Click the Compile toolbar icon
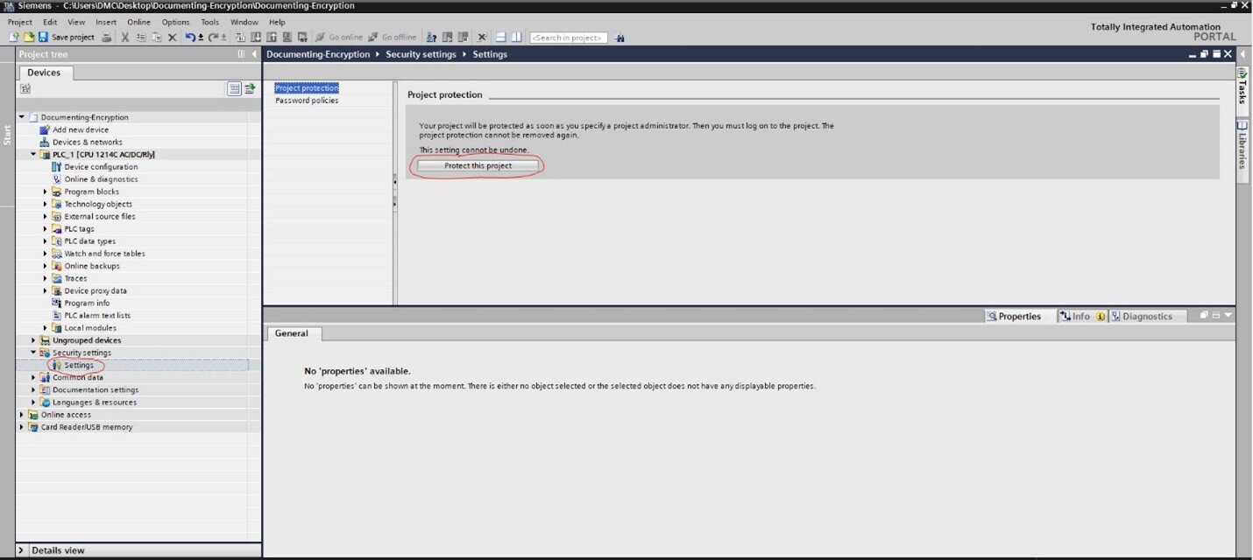Screen dimensions: 1253x560 pyautogui.click(x=241, y=38)
